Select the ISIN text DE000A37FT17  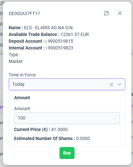[24, 13]
